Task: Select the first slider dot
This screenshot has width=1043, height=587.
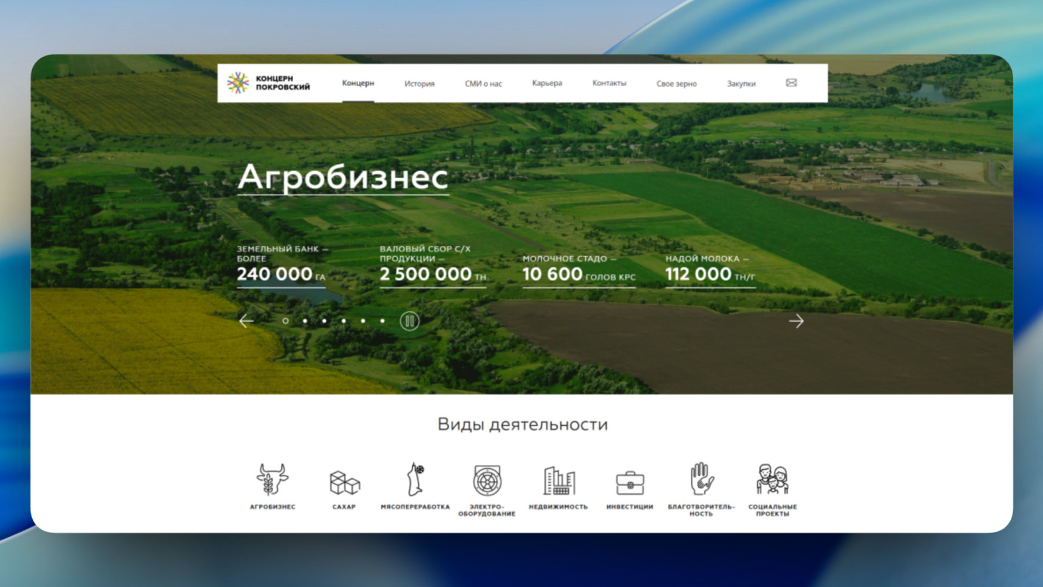Action: pyautogui.click(x=285, y=321)
